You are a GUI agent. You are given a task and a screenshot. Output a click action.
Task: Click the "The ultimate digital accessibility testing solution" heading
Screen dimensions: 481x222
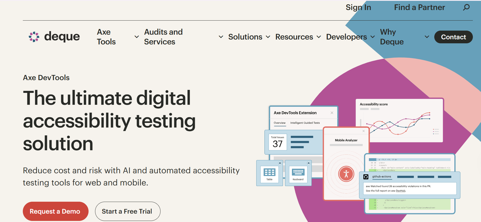(109, 121)
